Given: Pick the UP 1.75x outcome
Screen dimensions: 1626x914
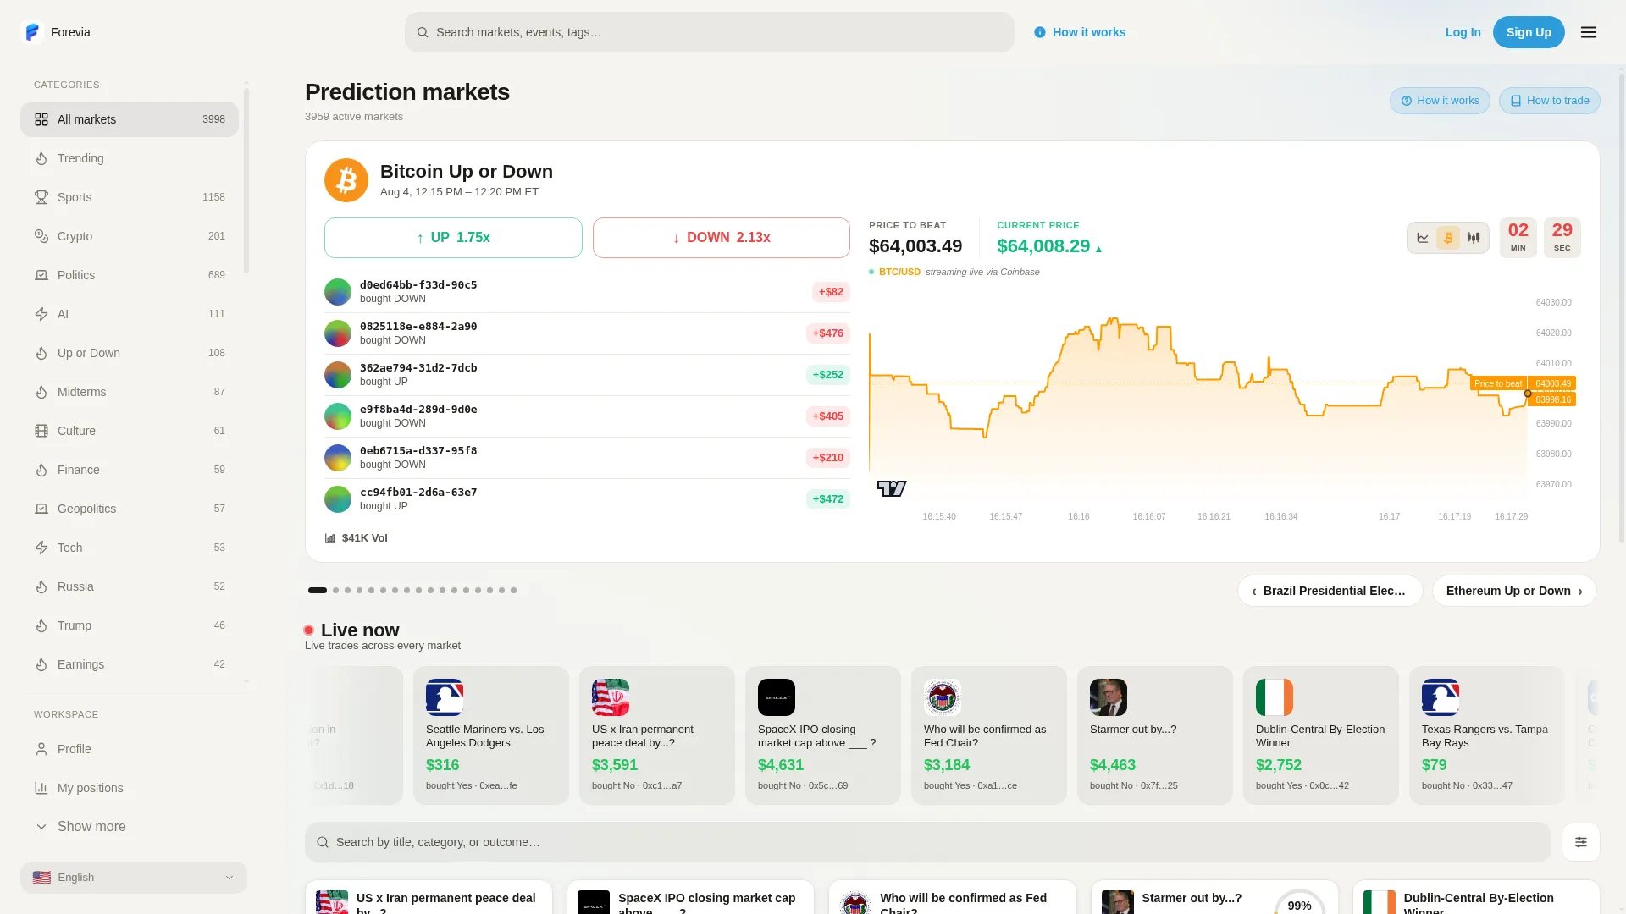Looking at the screenshot, I should click(x=453, y=238).
